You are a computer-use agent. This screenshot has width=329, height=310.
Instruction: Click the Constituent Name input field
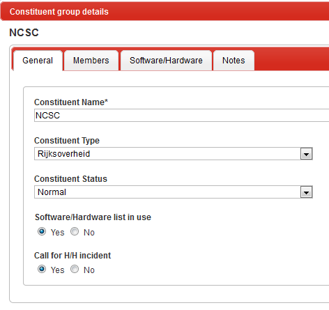pos(181,115)
